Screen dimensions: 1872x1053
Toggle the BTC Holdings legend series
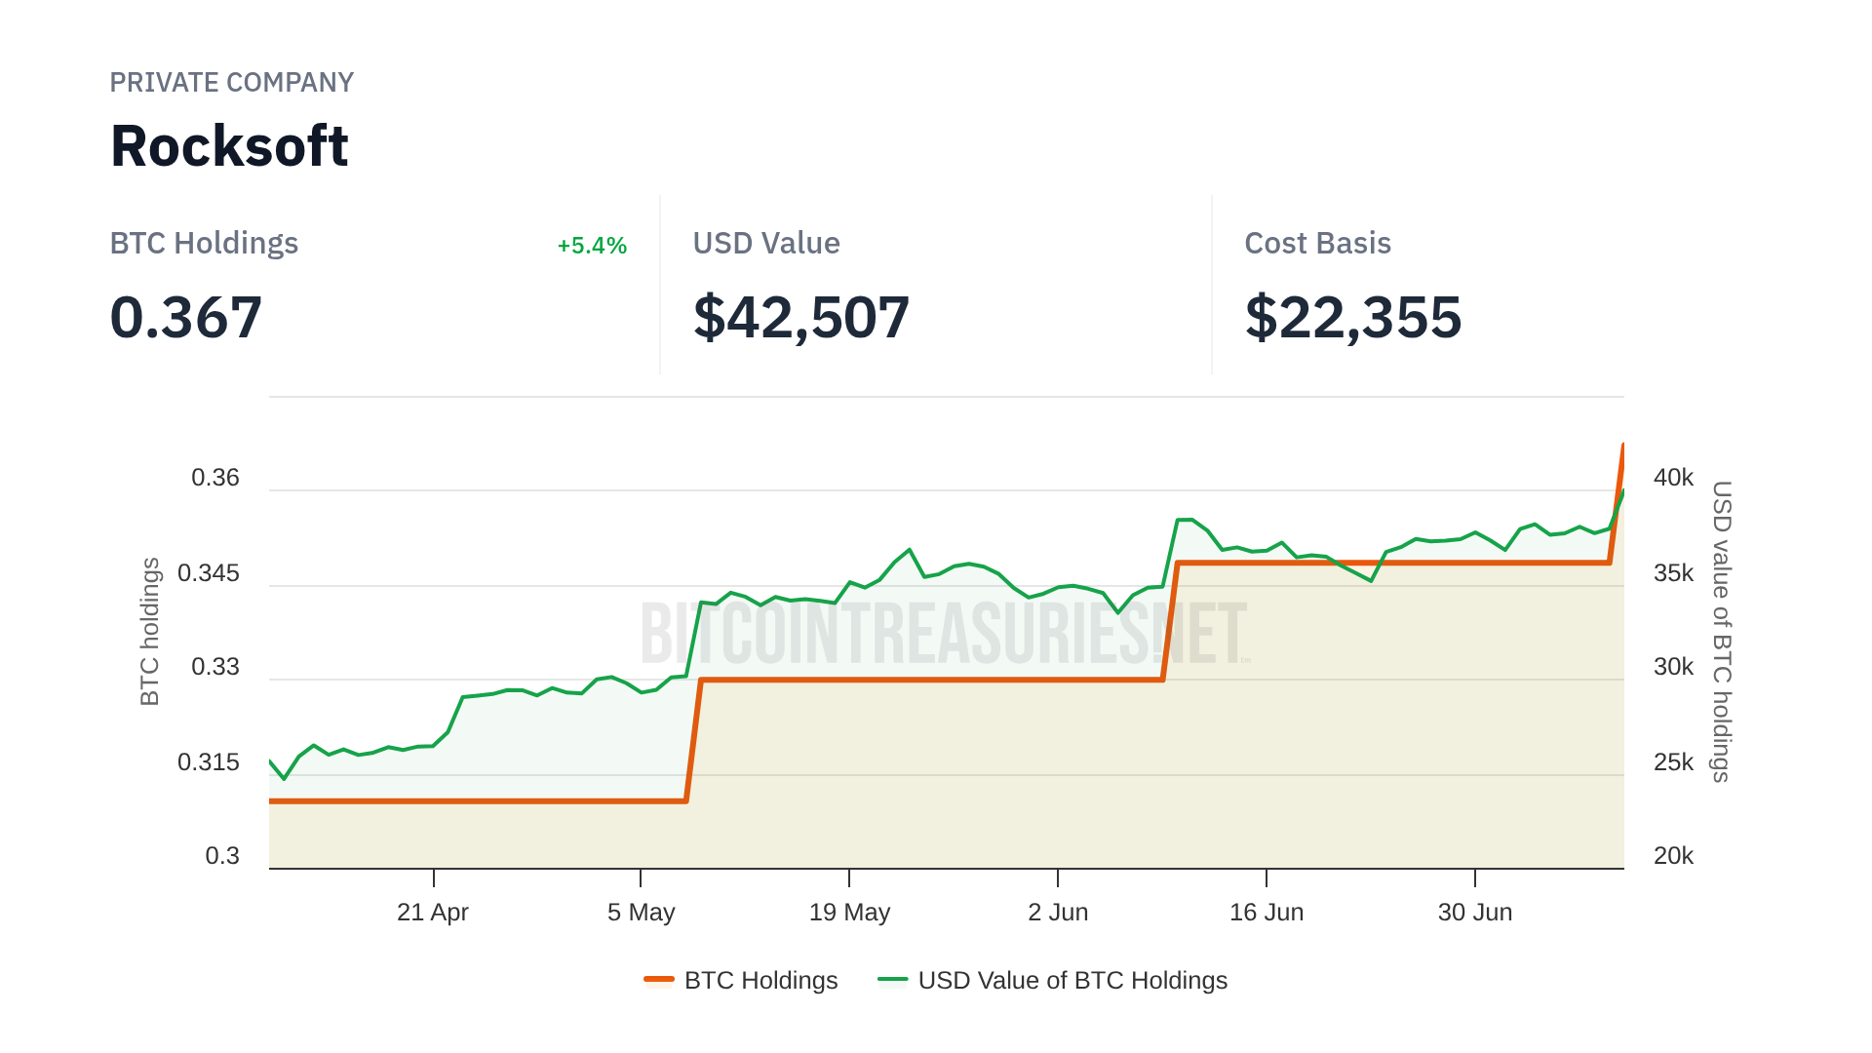point(760,980)
